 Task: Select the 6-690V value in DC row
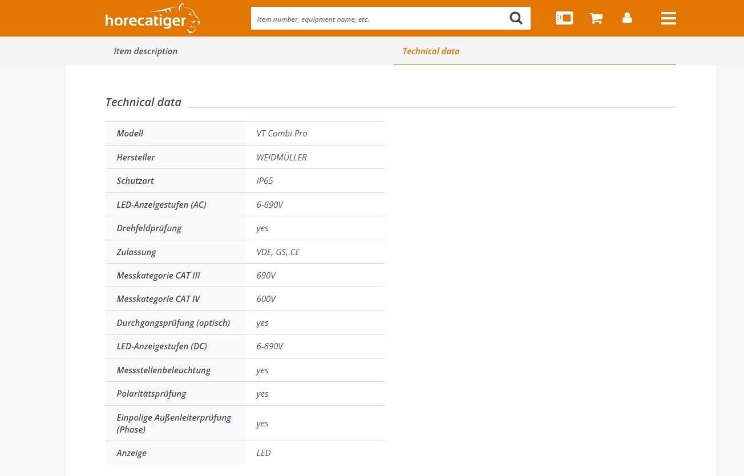pyautogui.click(x=270, y=346)
